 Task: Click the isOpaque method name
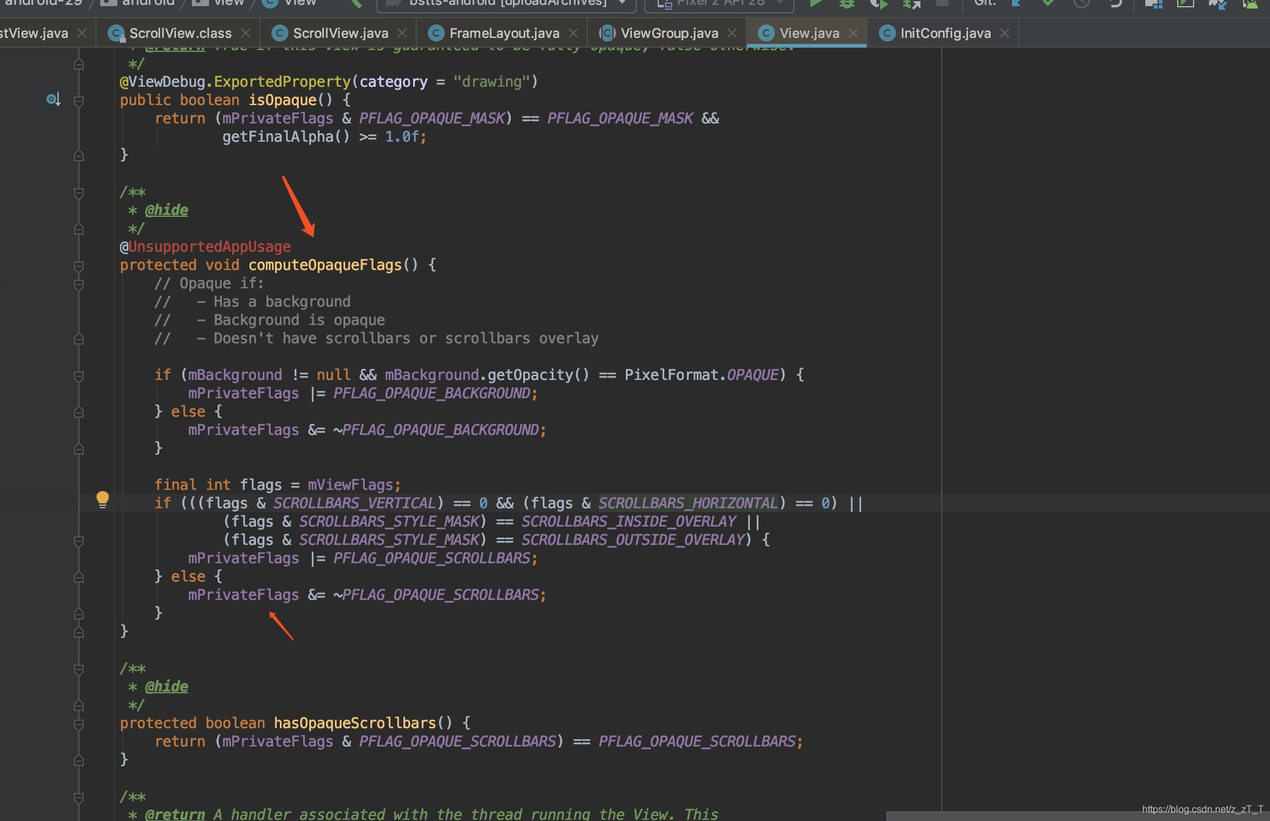(282, 100)
